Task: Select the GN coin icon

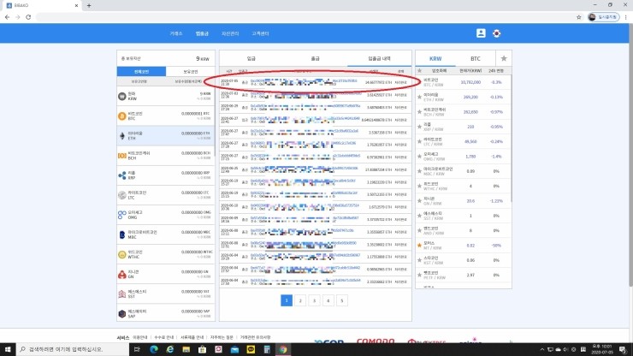Action: coord(122,275)
